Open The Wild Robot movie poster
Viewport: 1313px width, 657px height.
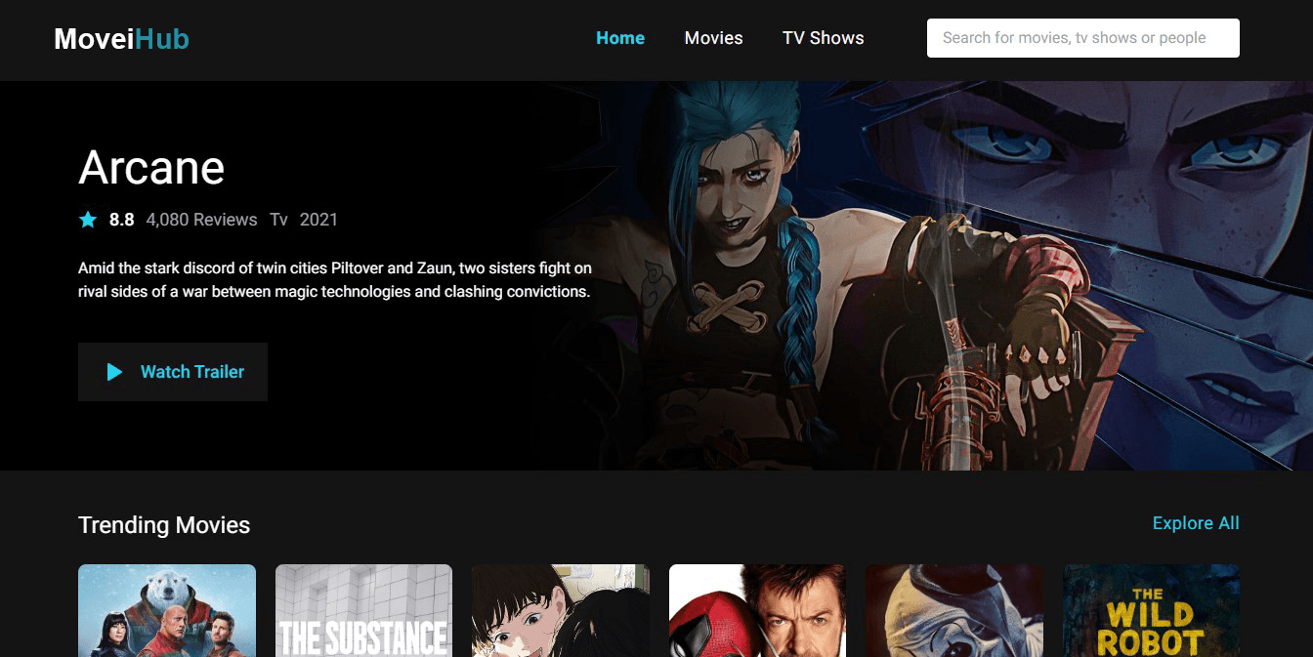(x=1151, y=611)
